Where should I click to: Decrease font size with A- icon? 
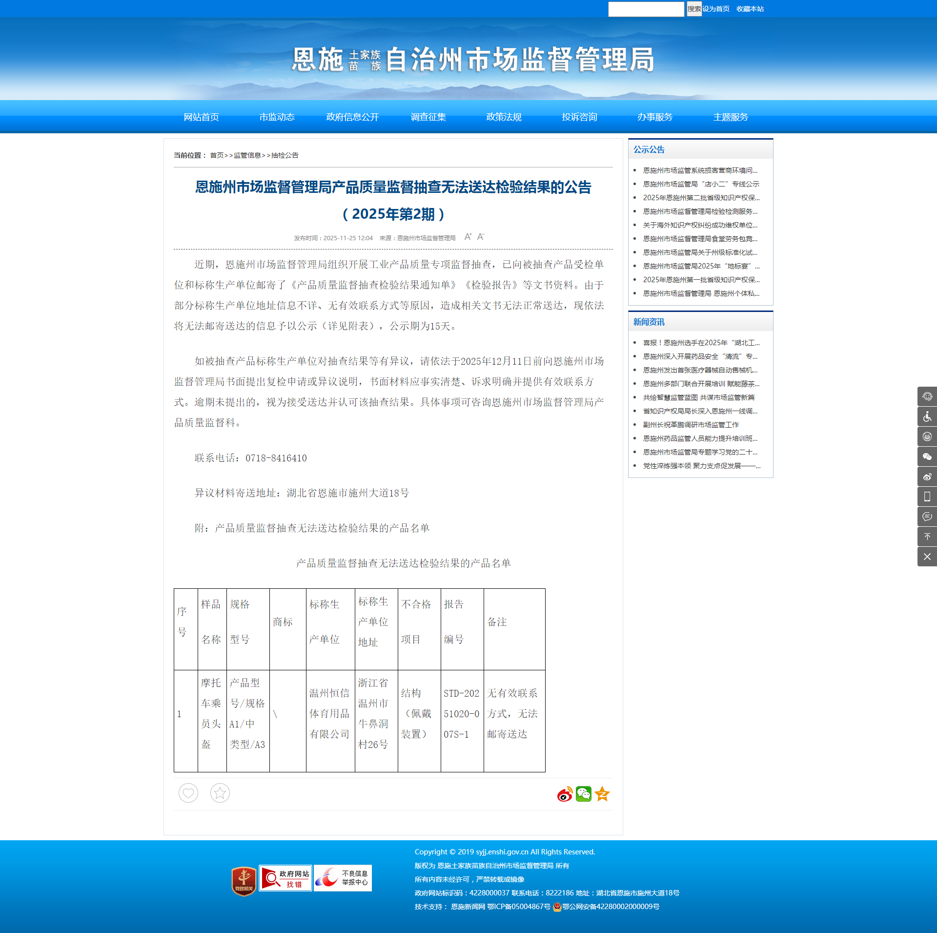coord(481,237)
